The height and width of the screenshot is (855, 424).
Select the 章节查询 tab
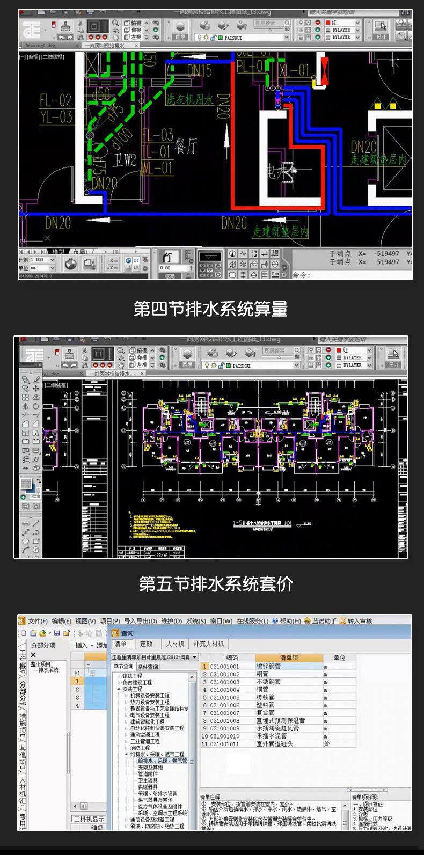click(123, 667)
